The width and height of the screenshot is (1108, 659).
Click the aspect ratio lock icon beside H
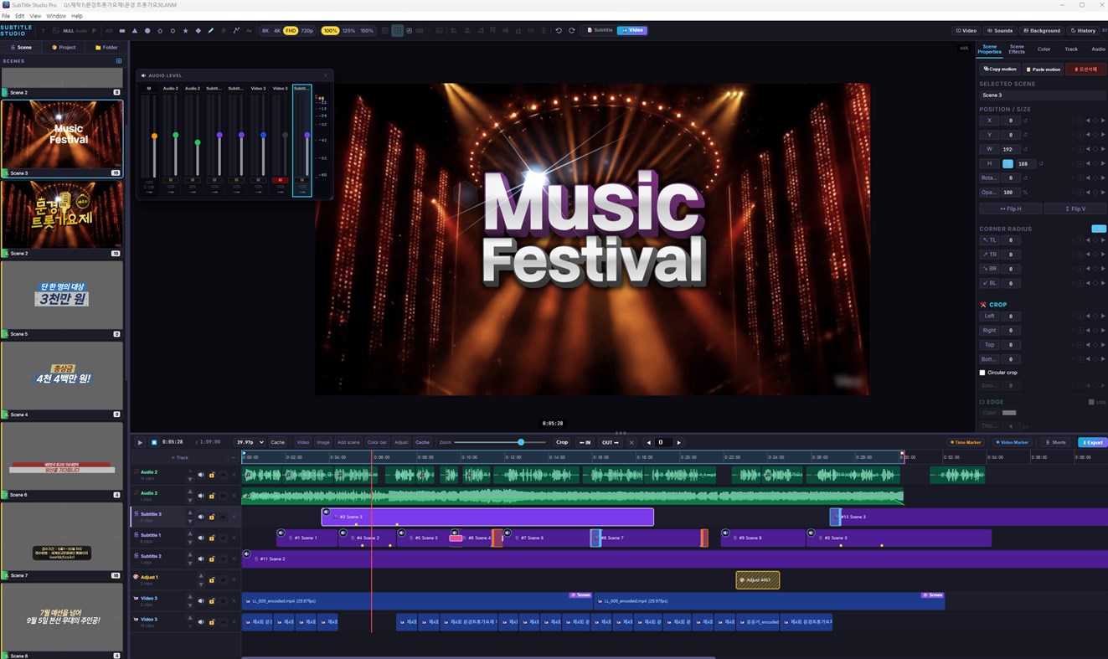[1008, 163]
